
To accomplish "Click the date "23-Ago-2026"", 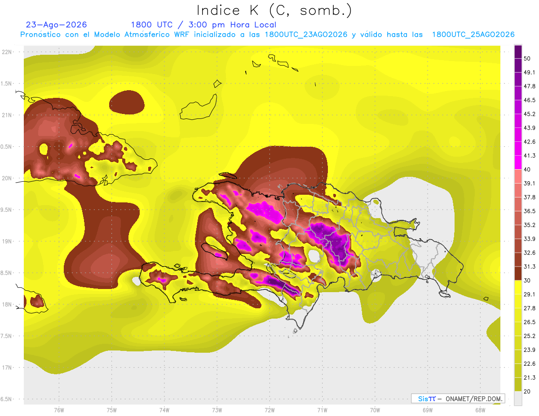I will click(56, 25).
